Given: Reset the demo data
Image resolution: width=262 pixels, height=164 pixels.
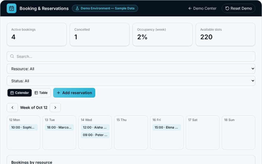Looking at the screenshot, I should [238, 8].
